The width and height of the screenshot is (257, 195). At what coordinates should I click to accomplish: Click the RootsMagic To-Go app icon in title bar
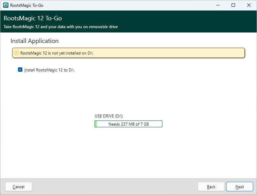pyautogui.click(x=6, y=5)
